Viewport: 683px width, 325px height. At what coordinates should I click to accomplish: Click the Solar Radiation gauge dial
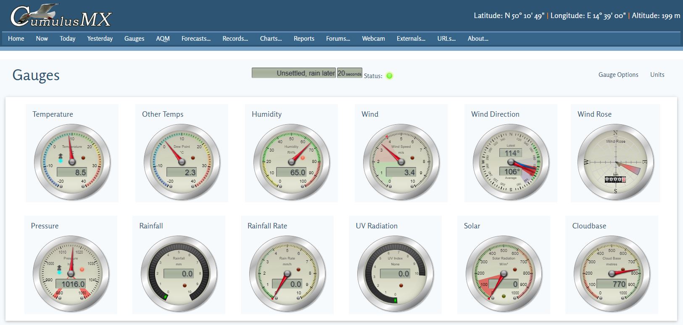point(504,273)
